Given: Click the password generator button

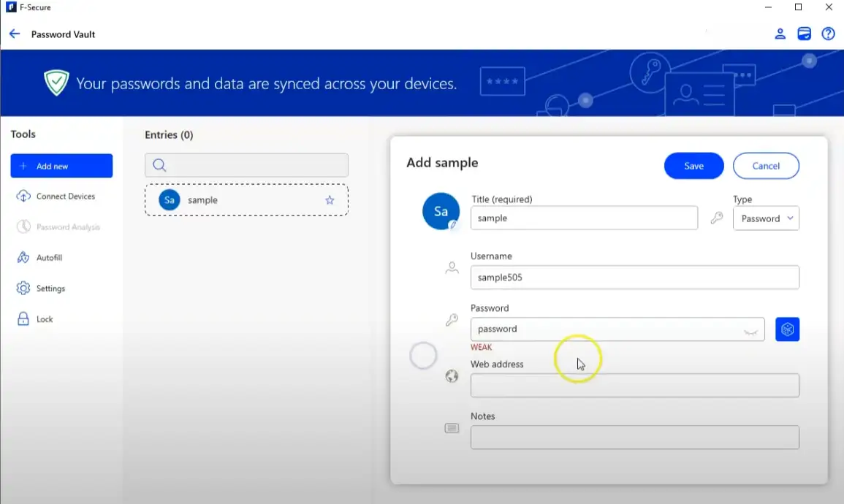Looking at the screenshot, I should point(787,329).
